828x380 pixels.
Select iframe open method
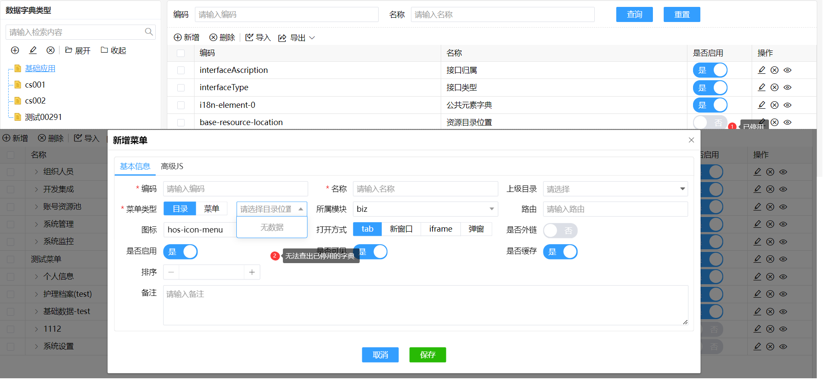coord(441,229)
